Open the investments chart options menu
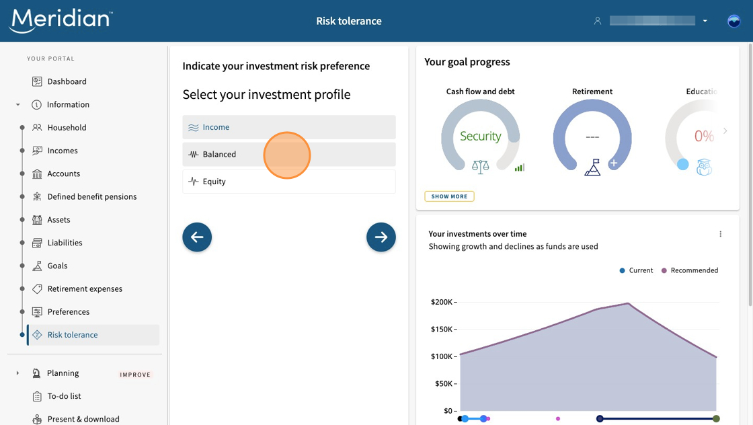The height and width of the screenshot is (425, 753). pyautogui.click(x=720, y=234)
